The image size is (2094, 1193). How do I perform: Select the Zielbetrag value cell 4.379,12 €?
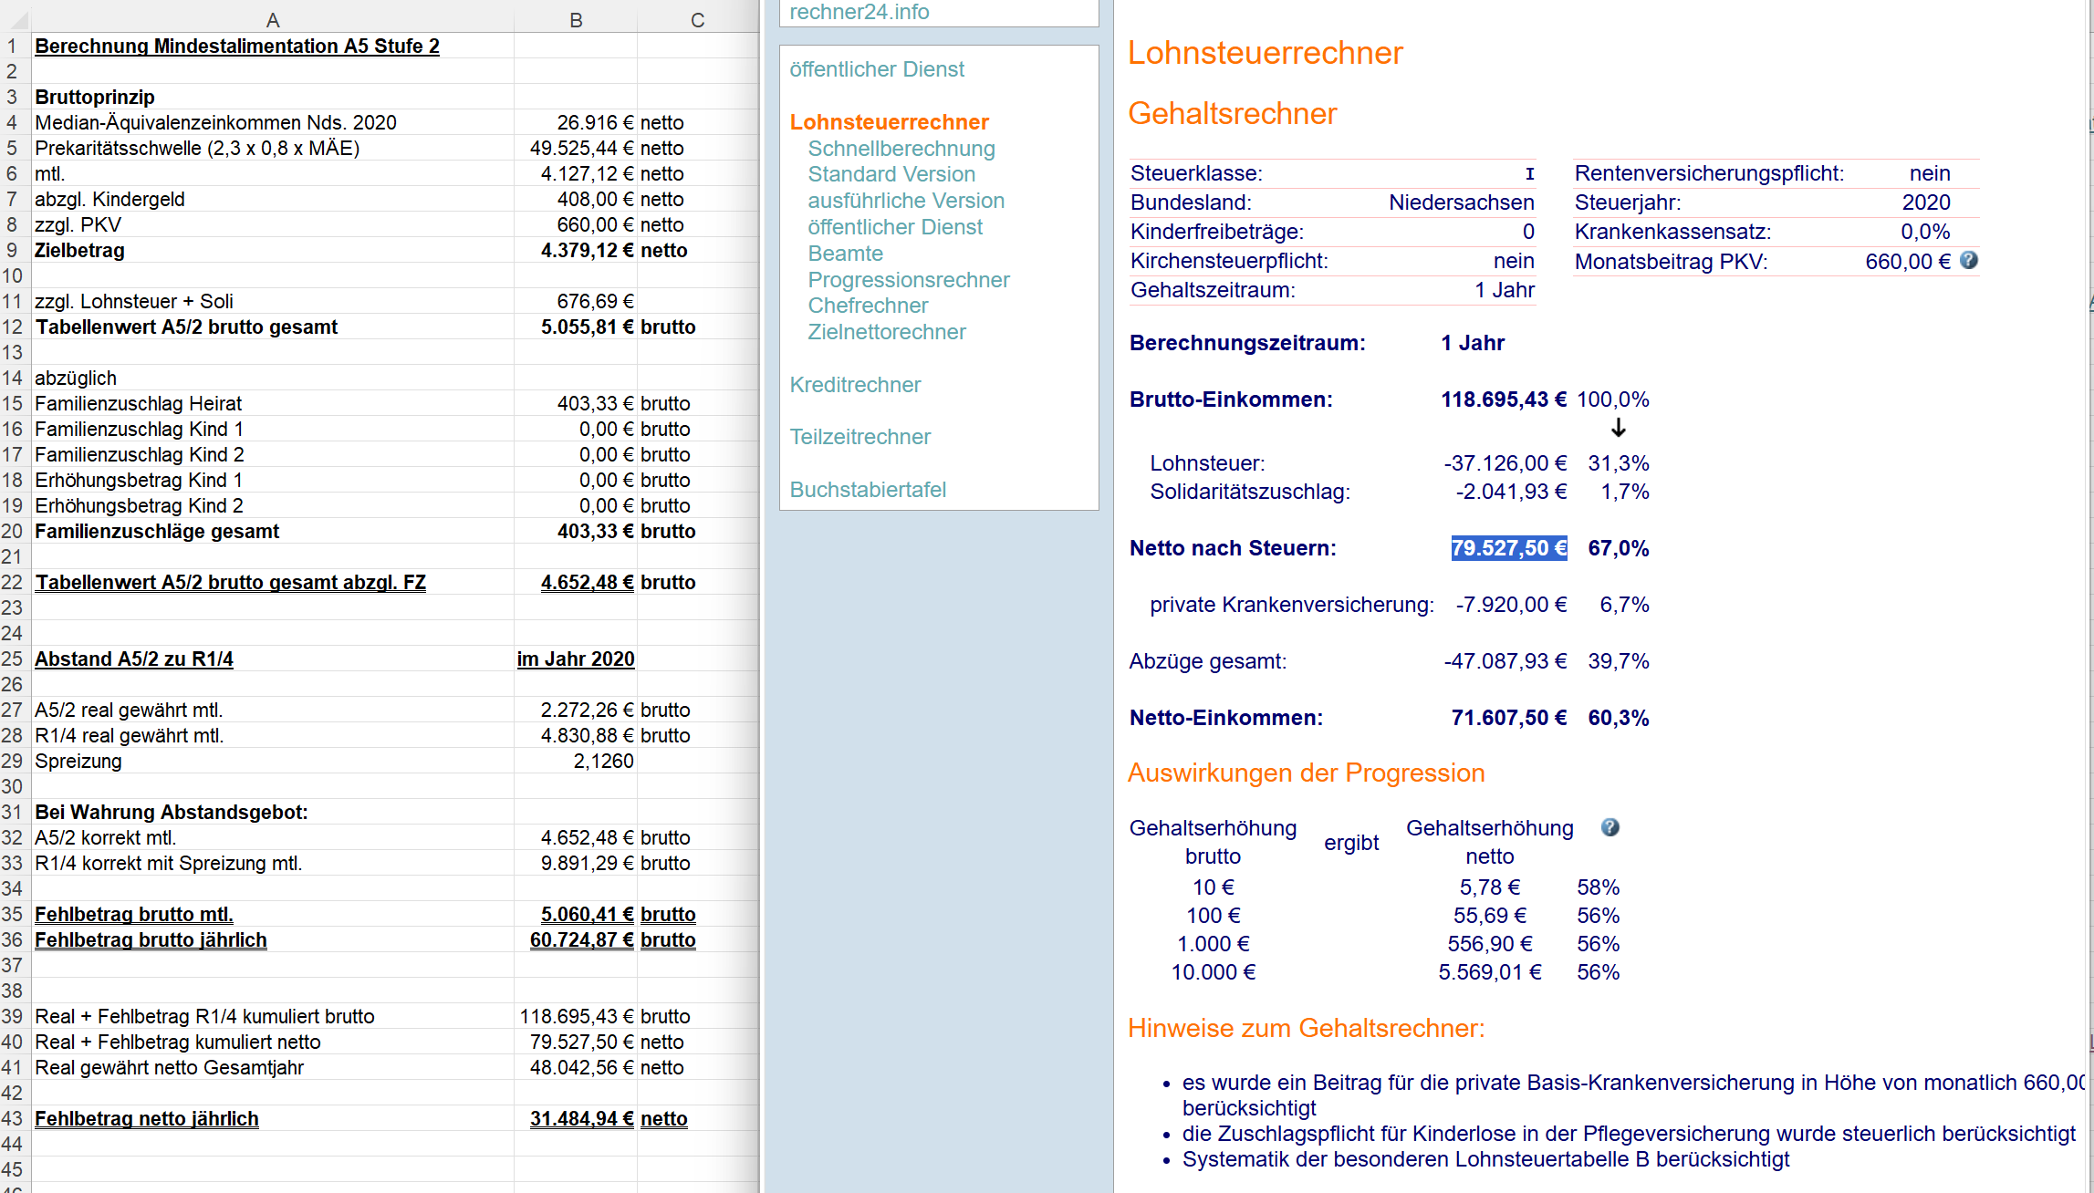tap(576, 250)
